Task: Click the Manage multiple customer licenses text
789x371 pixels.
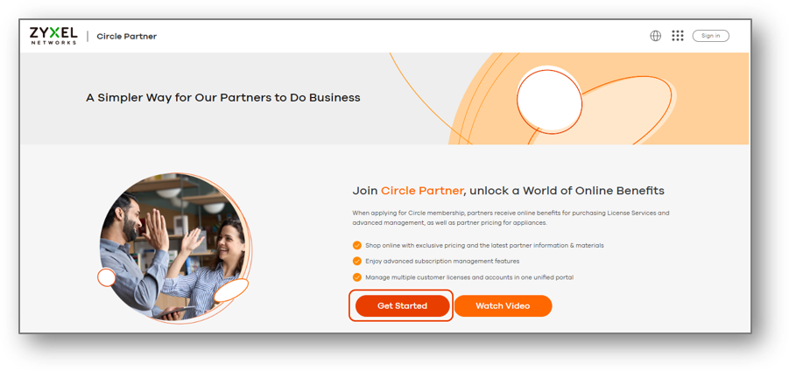Action: tap(469, 277)
